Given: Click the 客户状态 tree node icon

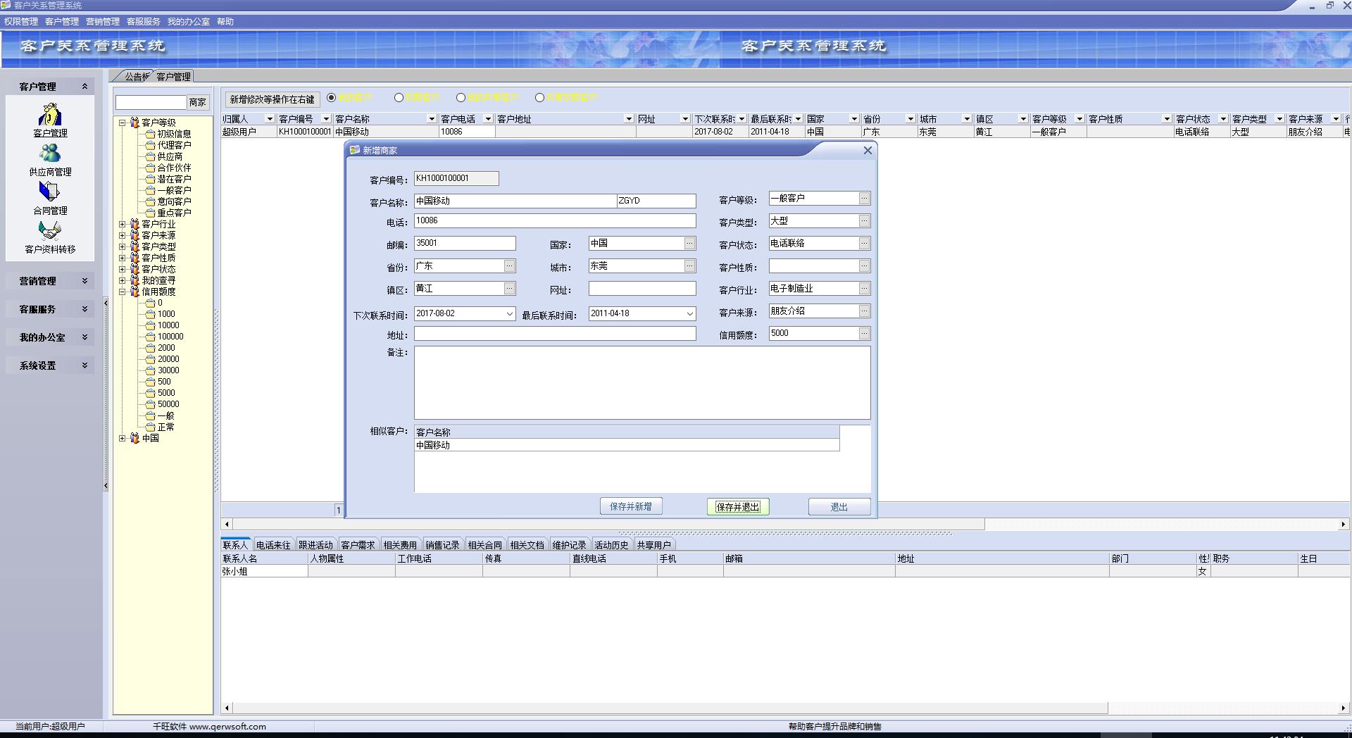Looking at the screenshot, I should coord(134,269).
